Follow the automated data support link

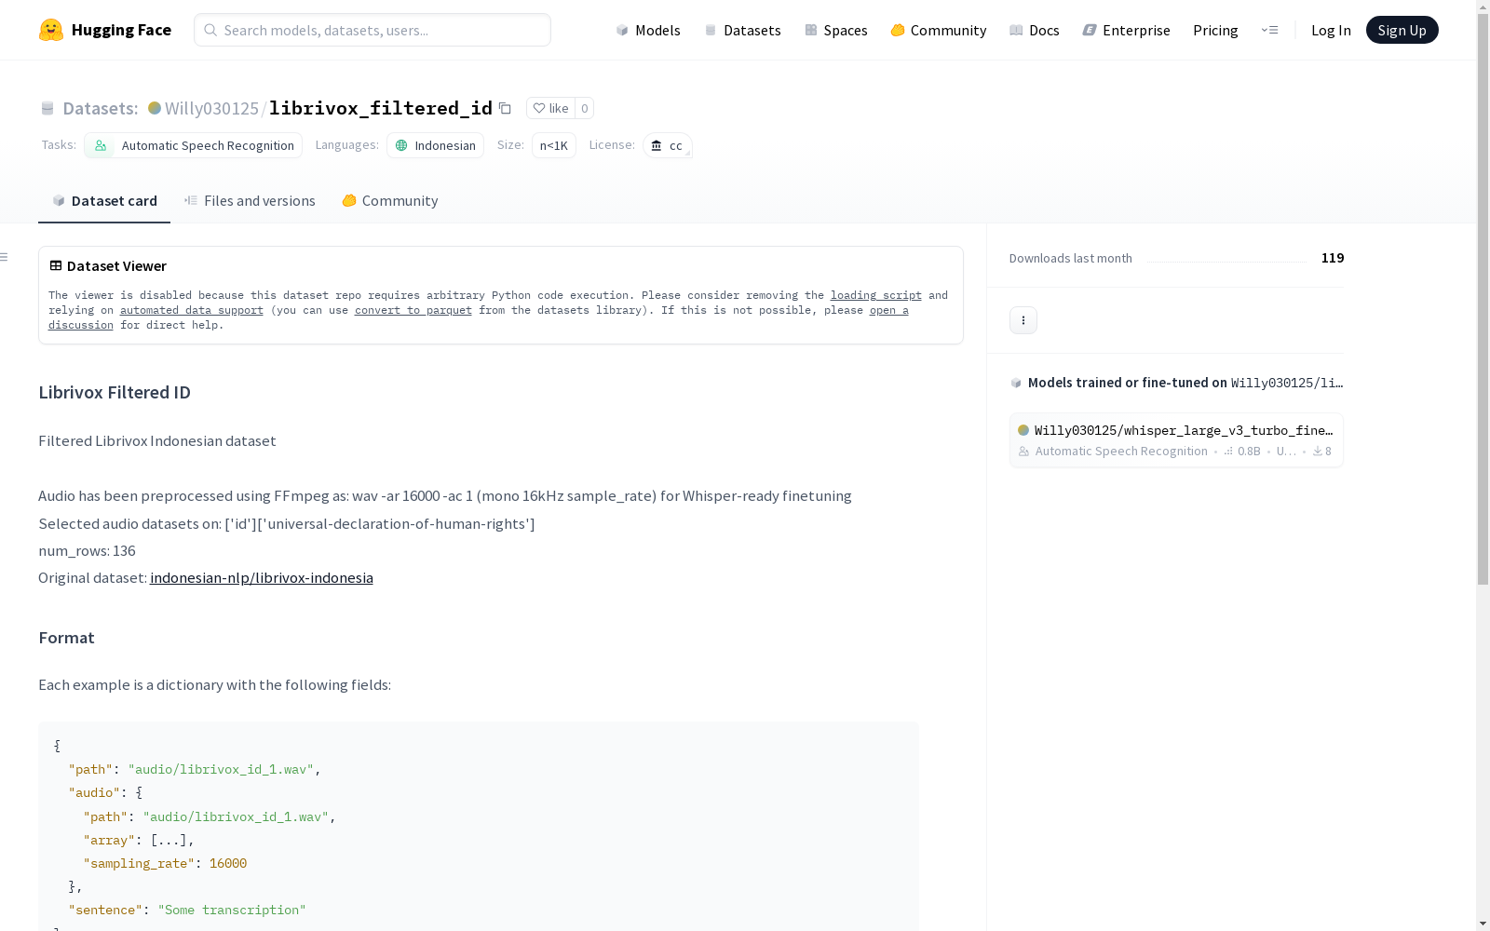click(192, 310)
